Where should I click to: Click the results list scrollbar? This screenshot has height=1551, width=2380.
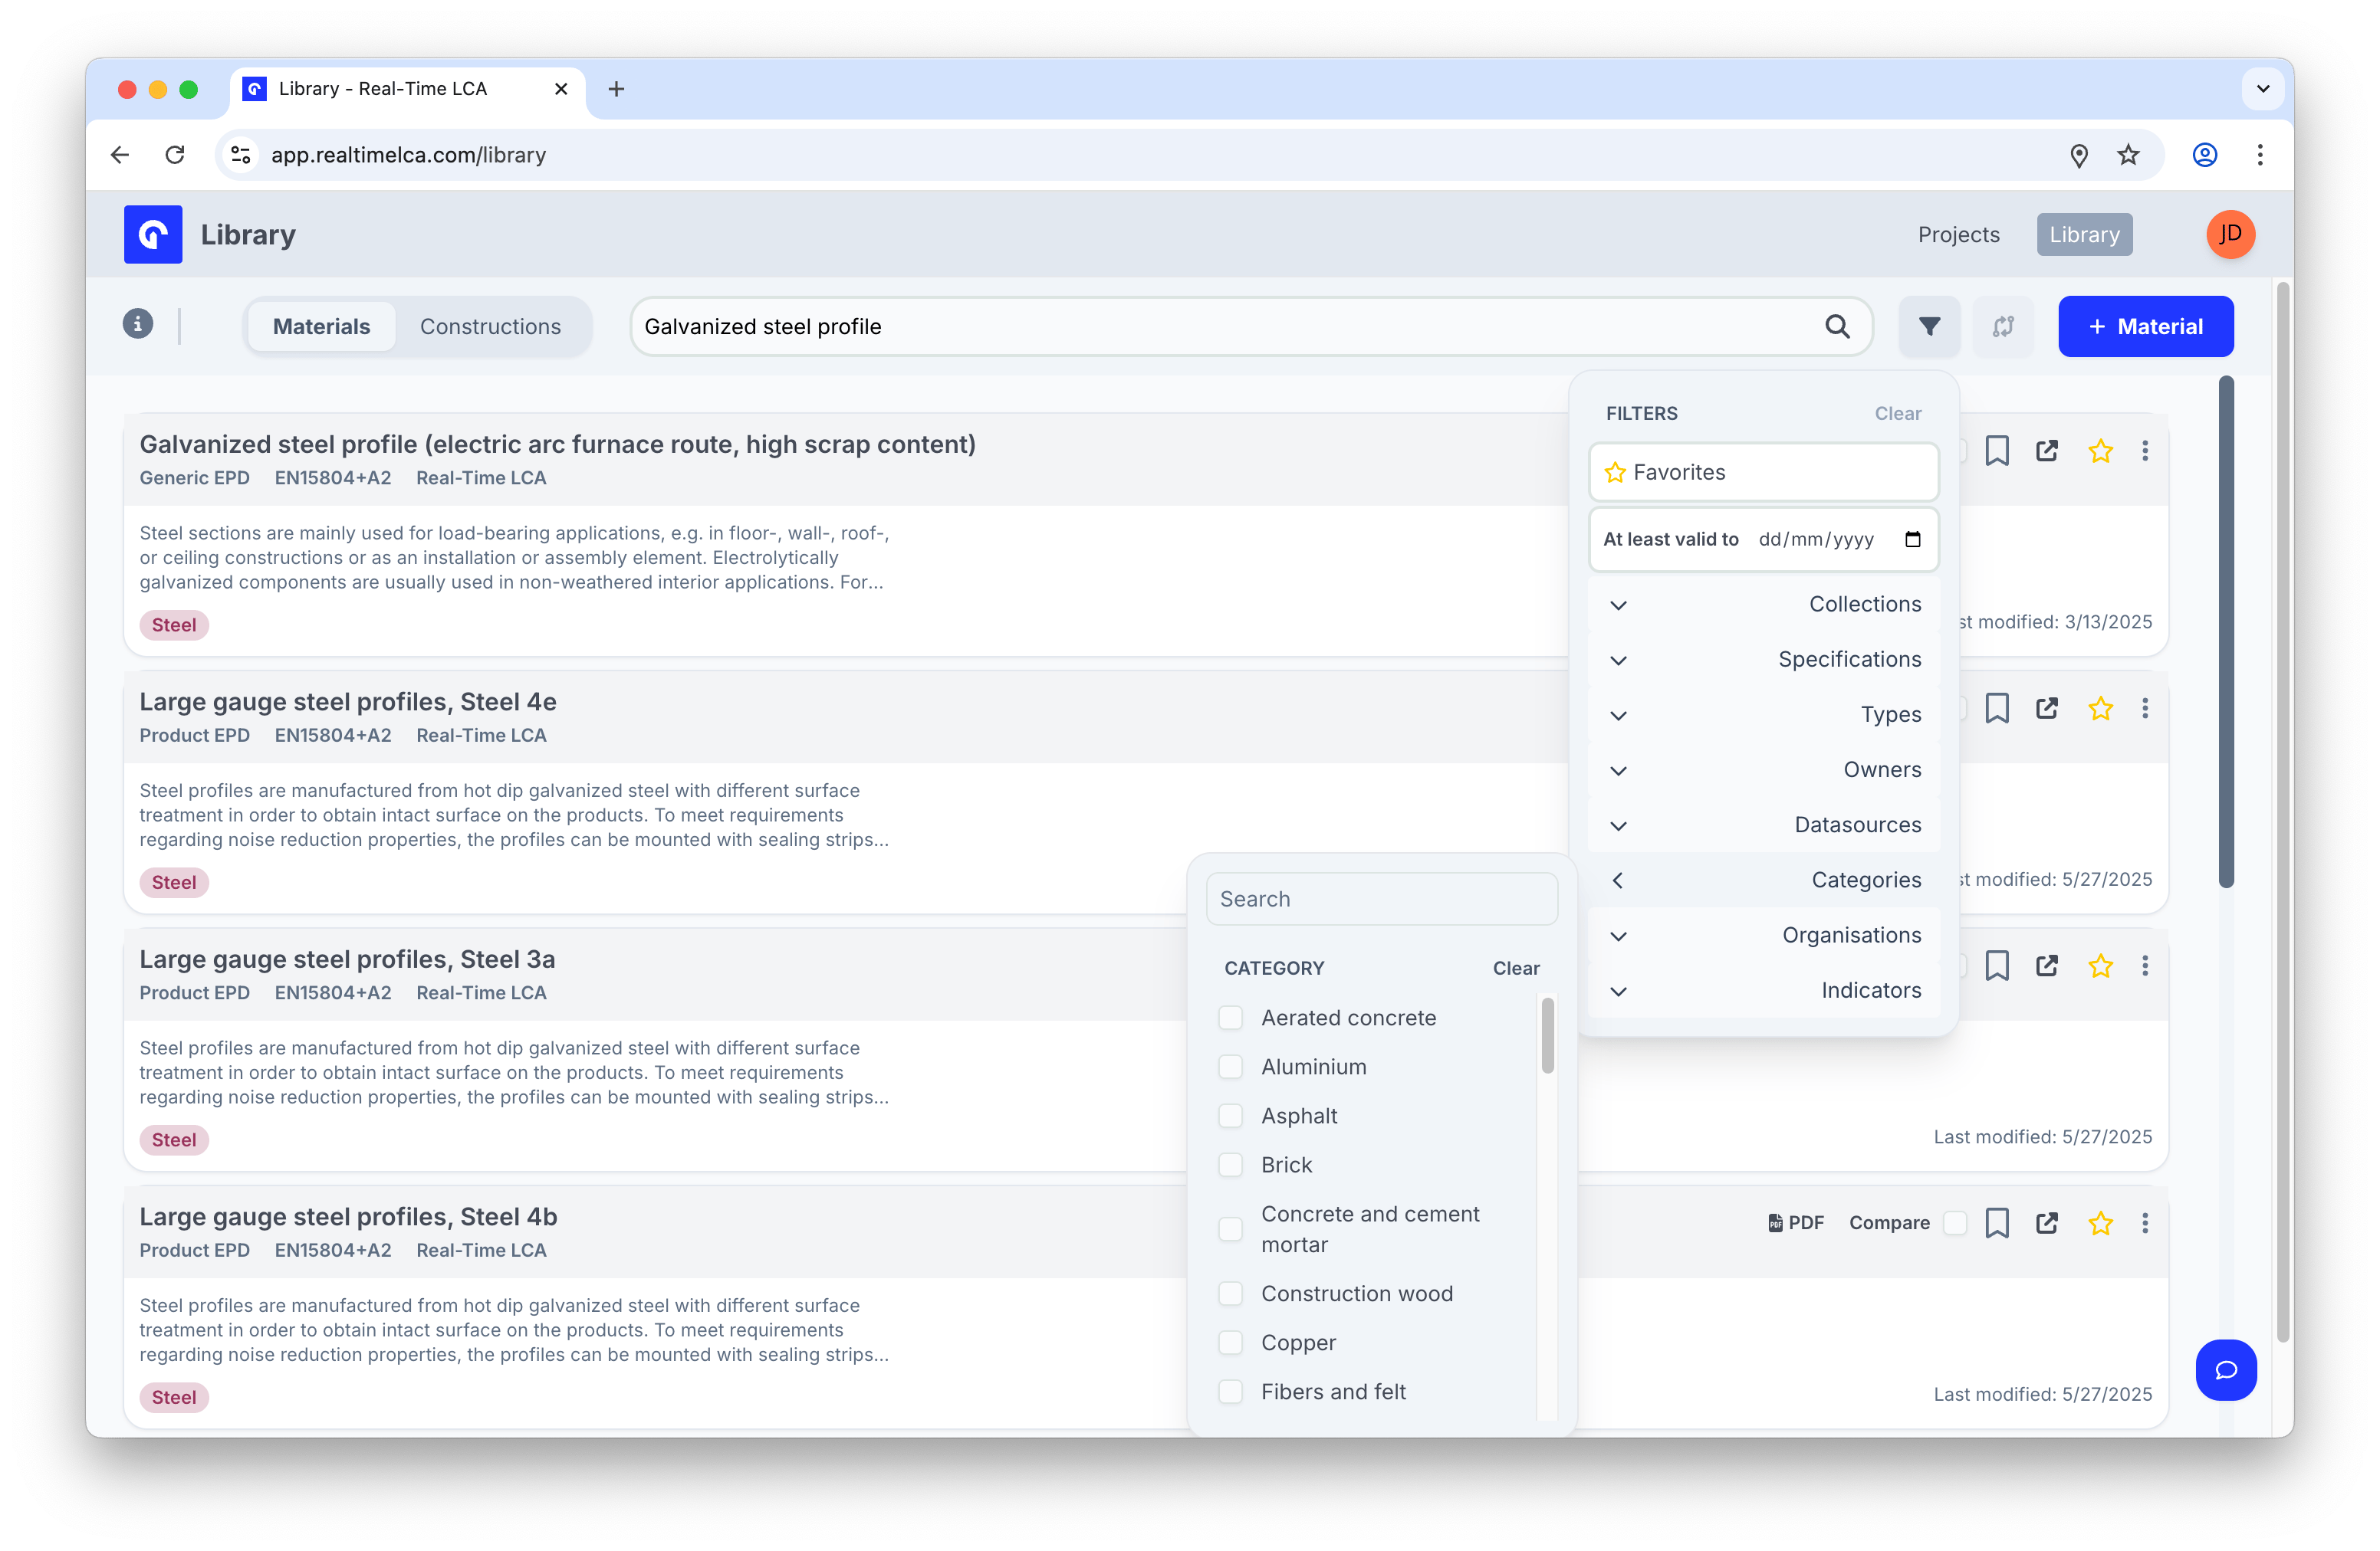(x=2226, y=631)
